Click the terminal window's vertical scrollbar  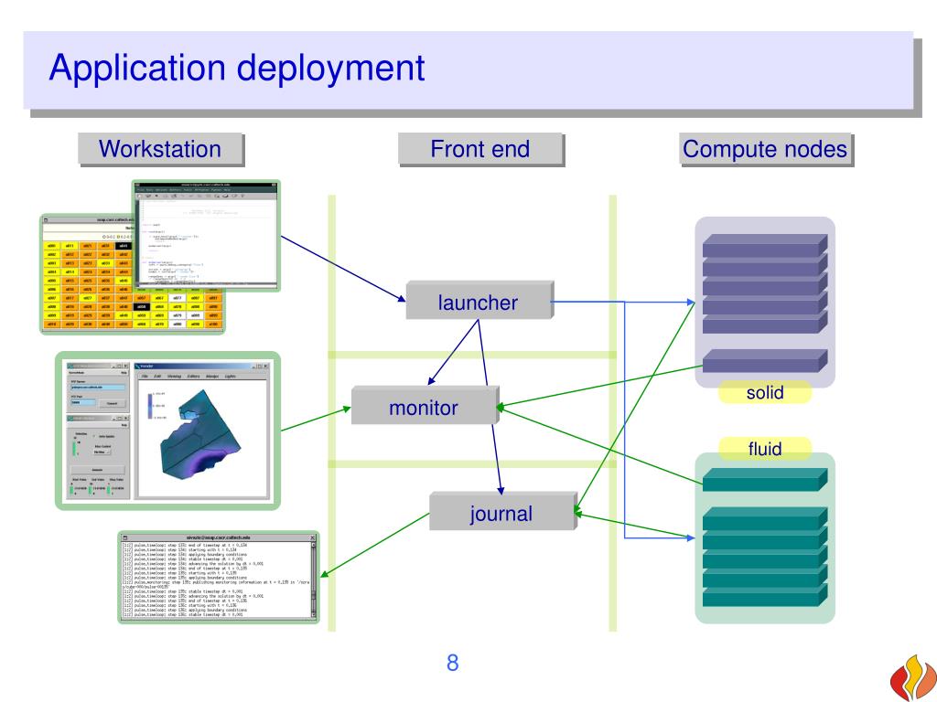click(314, 579)
